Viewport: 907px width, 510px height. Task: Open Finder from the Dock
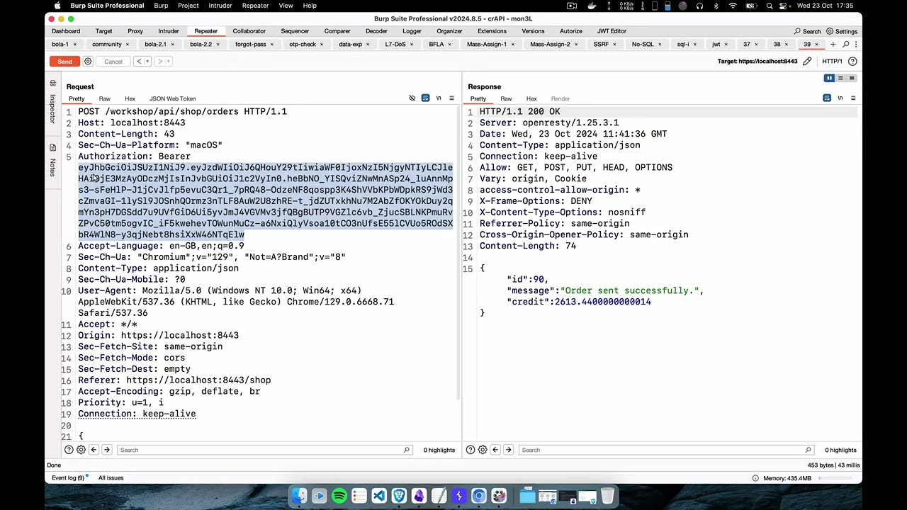pyautogui.click(x=299, y=496)
